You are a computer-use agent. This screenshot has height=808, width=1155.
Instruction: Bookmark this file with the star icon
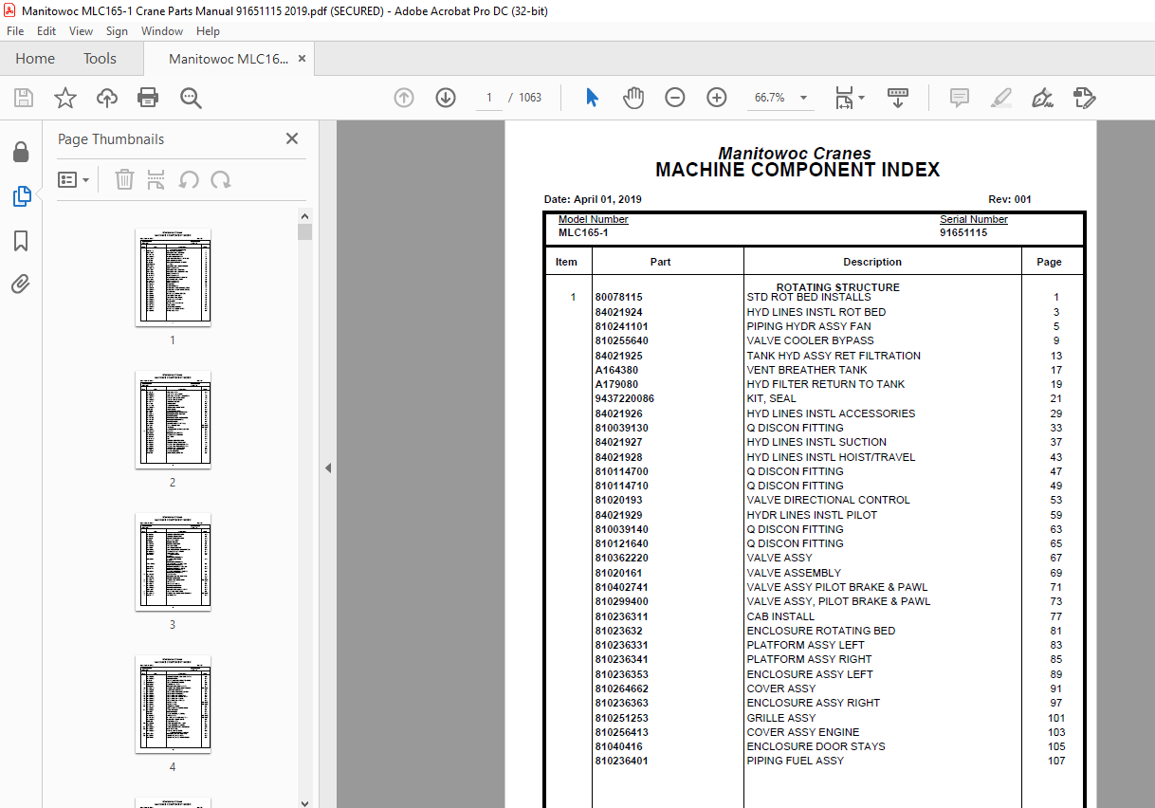tap(65, 98)
